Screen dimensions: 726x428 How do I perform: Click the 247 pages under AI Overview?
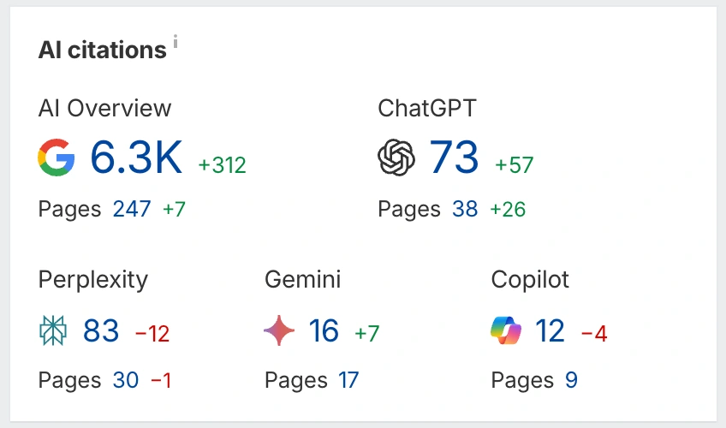click(132, 209)
